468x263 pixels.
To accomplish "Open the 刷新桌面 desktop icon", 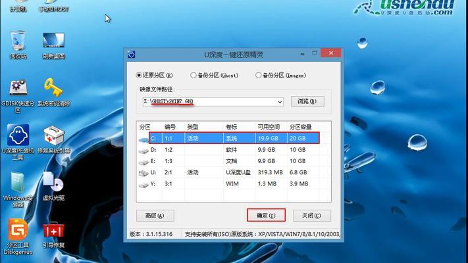I will pos(54,45).
